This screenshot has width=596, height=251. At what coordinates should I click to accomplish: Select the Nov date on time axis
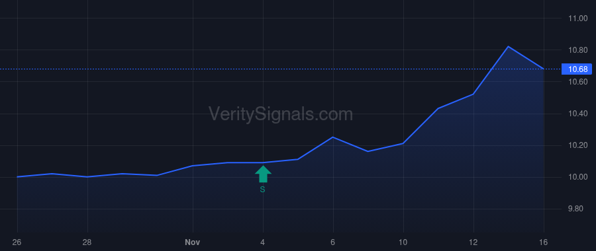[x=192, y=242]
